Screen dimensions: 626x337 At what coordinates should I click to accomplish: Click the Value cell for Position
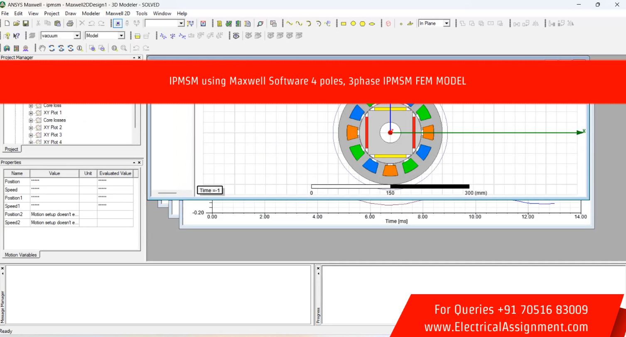pyautogui.click(x=54, y=182)
